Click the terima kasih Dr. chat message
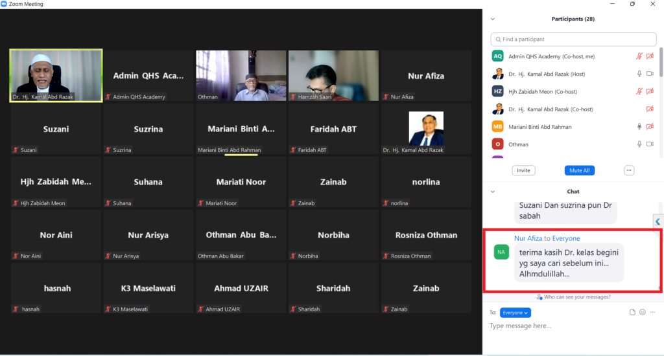Screen dimensions: 664x356 (x=569, y=263)
